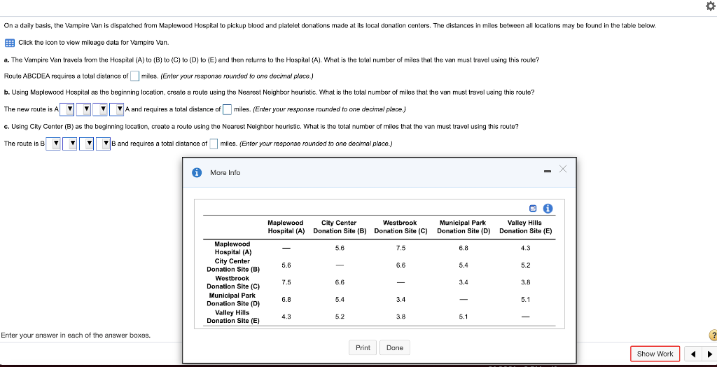This screenshot has height=367, width=717.
Task: Click the part c total distance input box
Action: tap(214, 144)
